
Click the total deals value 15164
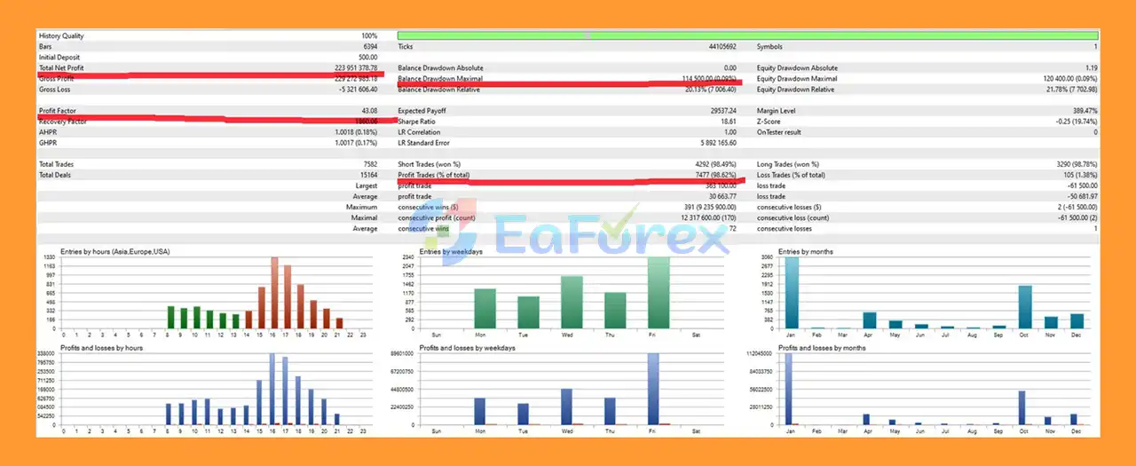tap(368, 175)
